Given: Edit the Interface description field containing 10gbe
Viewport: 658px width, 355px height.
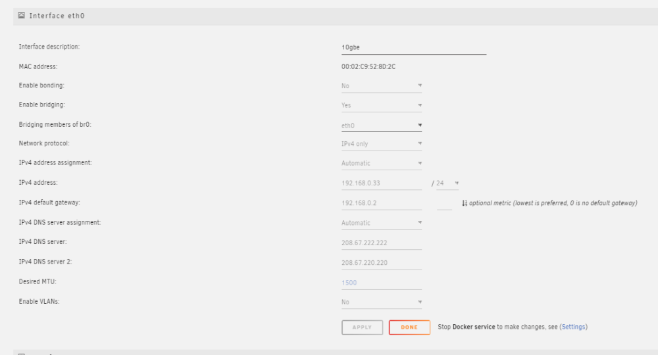Looking at the screenshot, I should click(x=414, y=48).
